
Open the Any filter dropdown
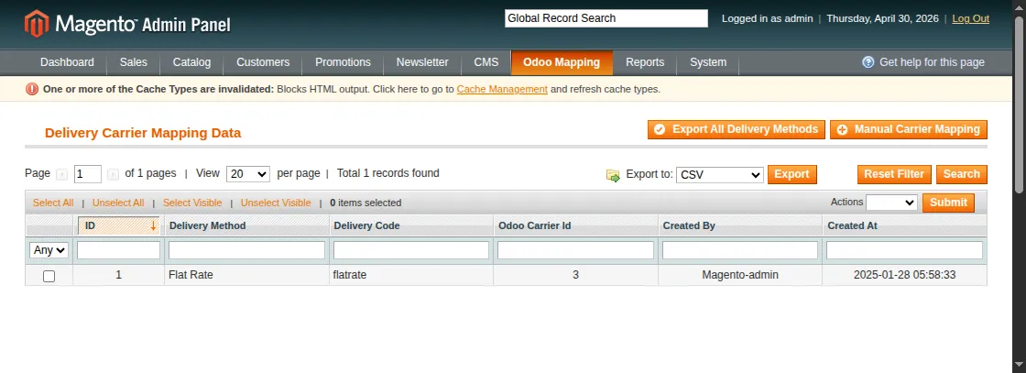pos(49,250)
